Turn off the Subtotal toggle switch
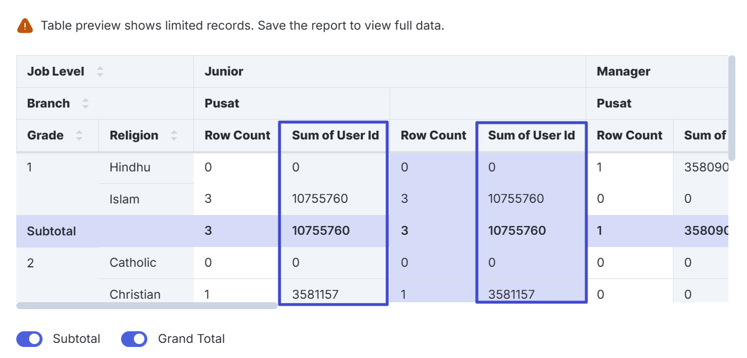Screen dimensions: 747x358 (x=29, y=339)
